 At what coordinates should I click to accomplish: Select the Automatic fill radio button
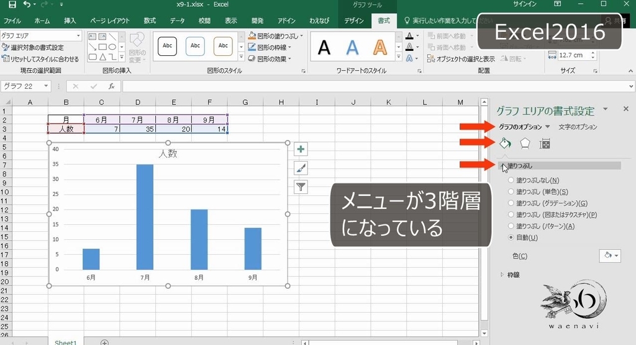click(511, 237)
